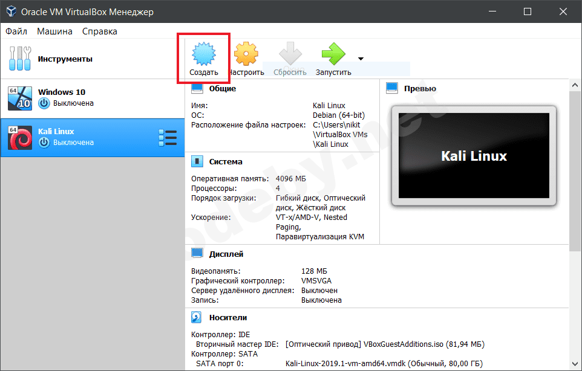582x371 pixels.
Task: Click the Kali Linux swirl logo icon
Action: [20, 138]
